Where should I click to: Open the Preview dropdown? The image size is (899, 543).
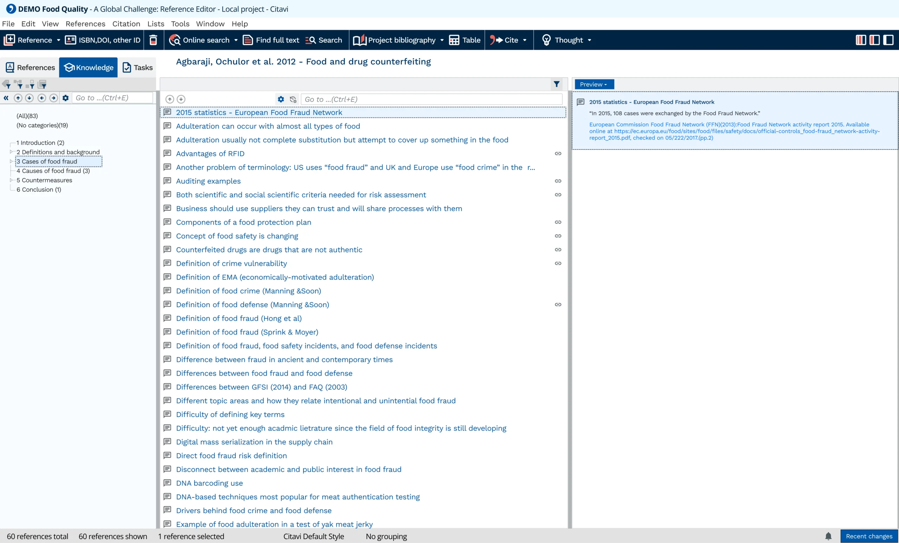594,84
